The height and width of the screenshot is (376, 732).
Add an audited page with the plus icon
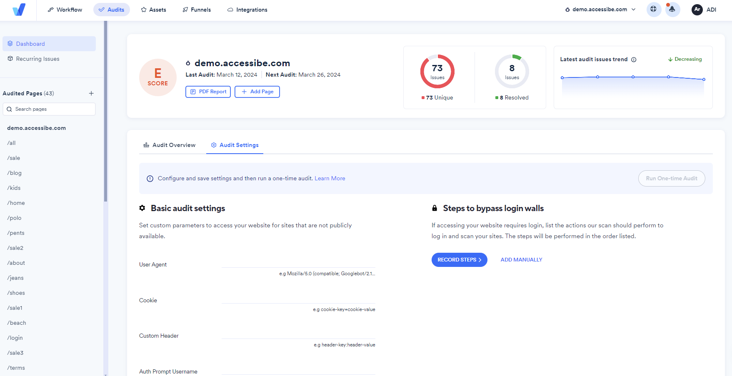(91, 93)
